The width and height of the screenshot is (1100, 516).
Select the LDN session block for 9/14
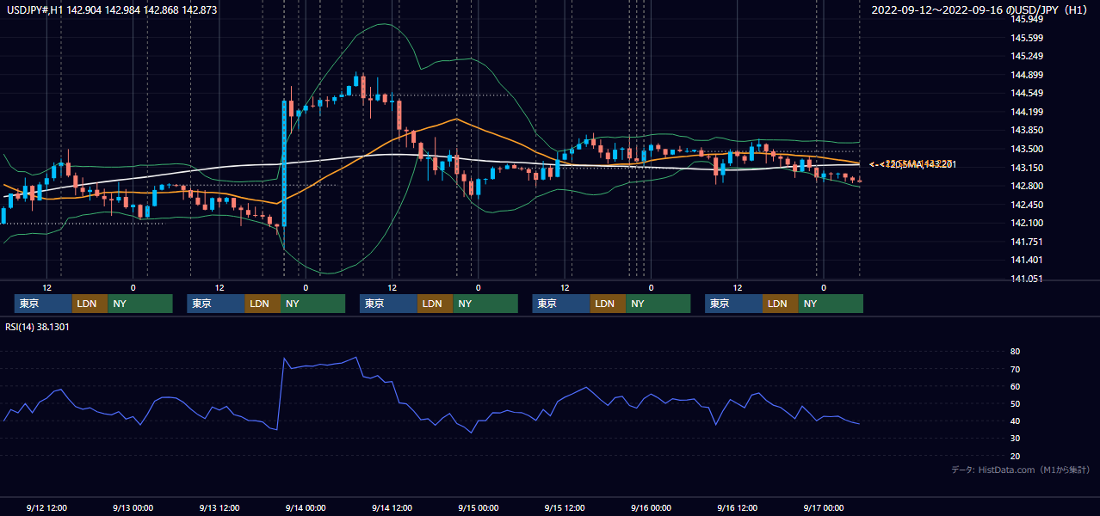[436, 304]
